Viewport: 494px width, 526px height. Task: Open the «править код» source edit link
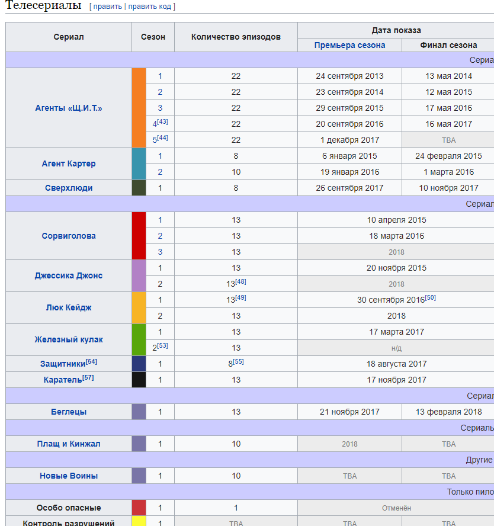coord(150,7)
